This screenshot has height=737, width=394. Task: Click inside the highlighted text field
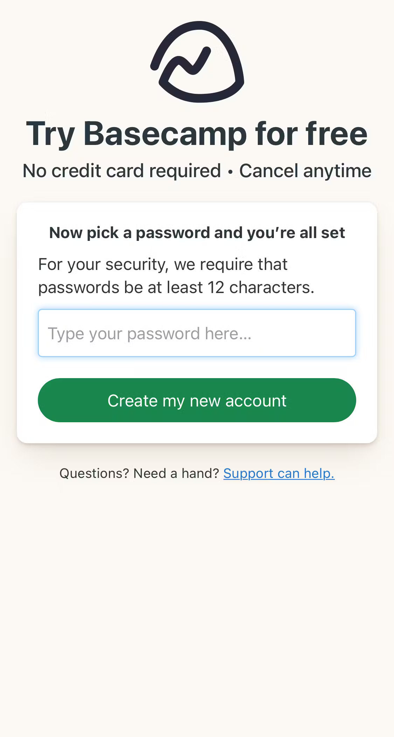click(x=197, y=333)
